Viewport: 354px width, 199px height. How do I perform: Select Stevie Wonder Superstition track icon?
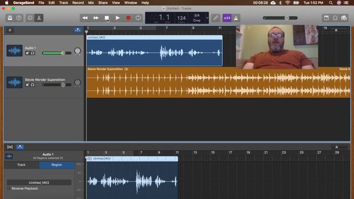click(14, 82)
